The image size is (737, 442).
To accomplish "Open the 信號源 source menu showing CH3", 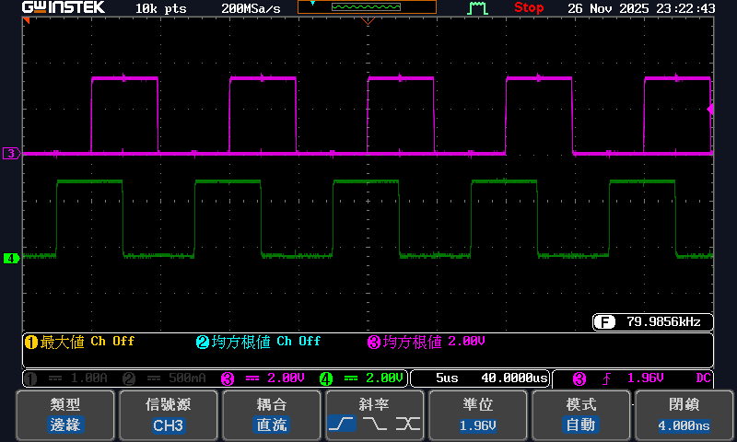I will (169, 415).
